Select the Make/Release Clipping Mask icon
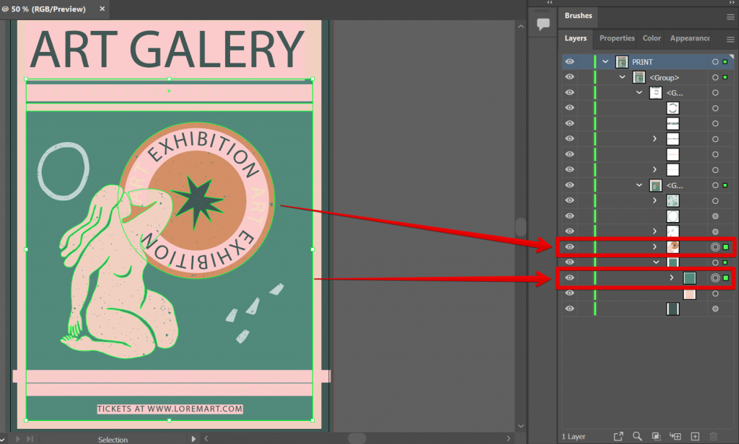 (655, 436)
